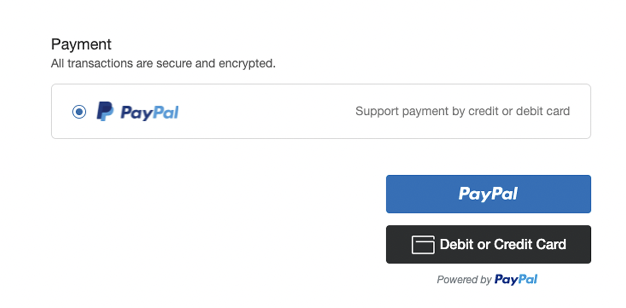The height and width of the screenshot is (308, 626).
Task: Click the card icon on the black button
Action: [x=423, y=245]
